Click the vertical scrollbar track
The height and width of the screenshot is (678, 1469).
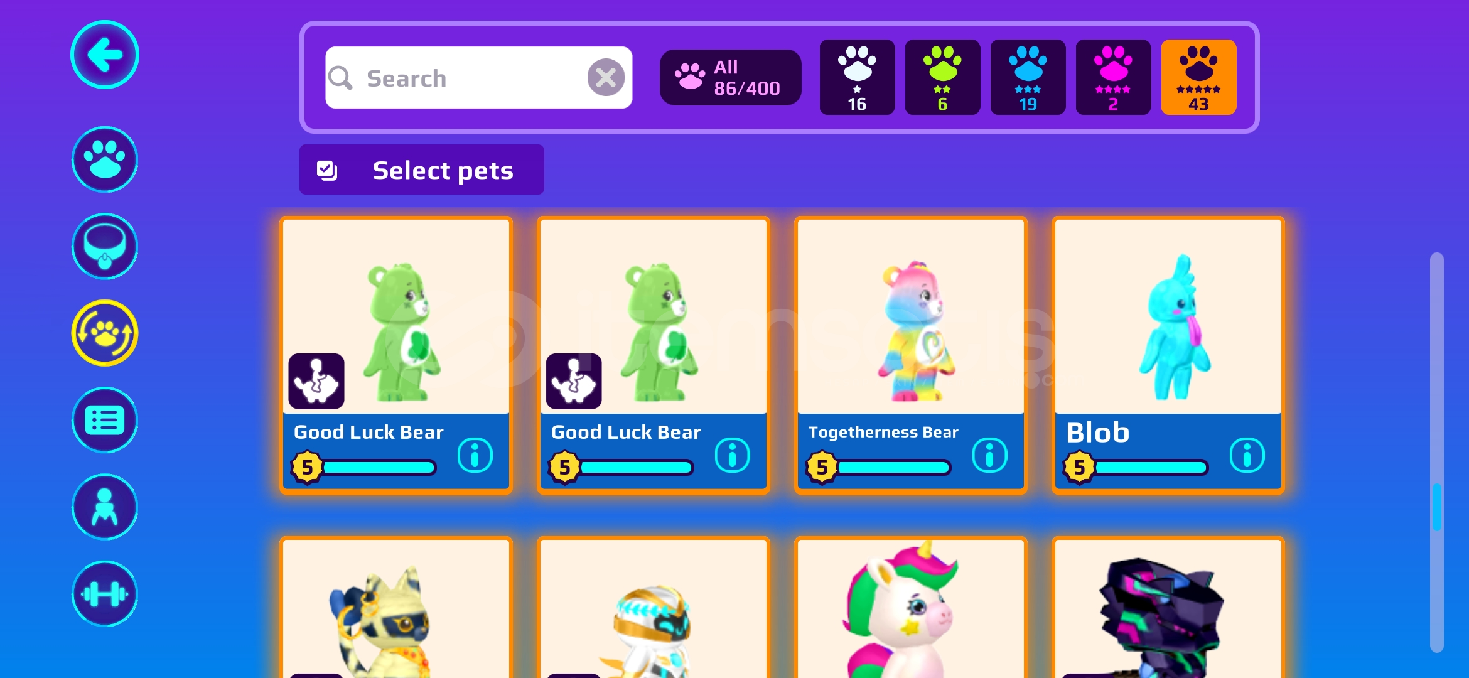(x=1437, y=452)
